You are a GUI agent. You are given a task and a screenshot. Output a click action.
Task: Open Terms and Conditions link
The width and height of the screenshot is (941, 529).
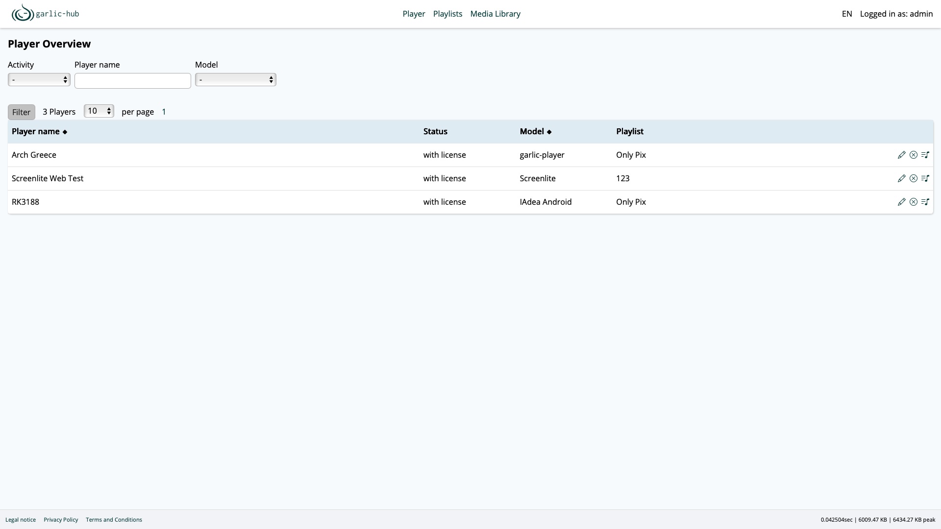114,520
